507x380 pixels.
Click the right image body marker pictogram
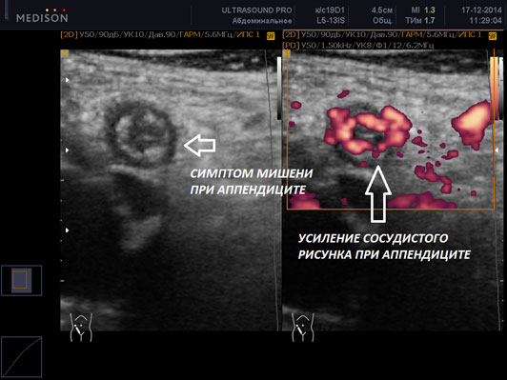click(x=303, y=327)
